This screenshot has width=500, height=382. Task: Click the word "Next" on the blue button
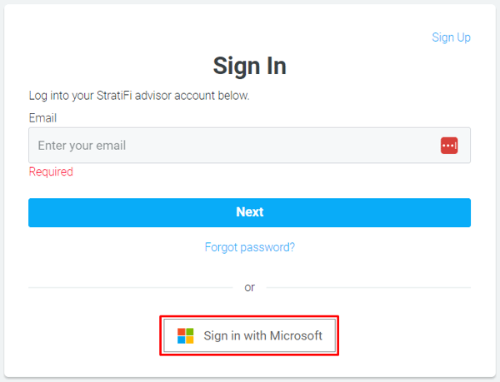click(x=250, y=212)
